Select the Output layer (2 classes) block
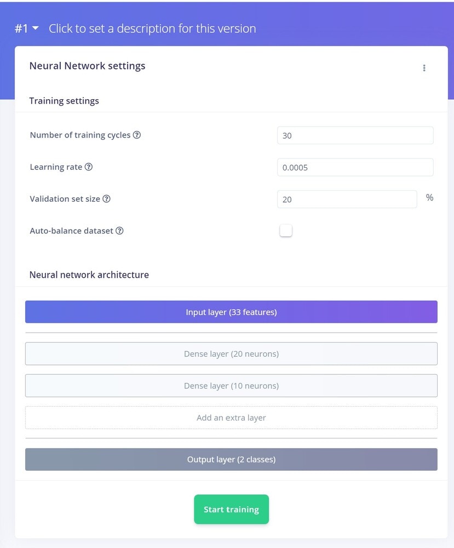 (x=231, y=459)
